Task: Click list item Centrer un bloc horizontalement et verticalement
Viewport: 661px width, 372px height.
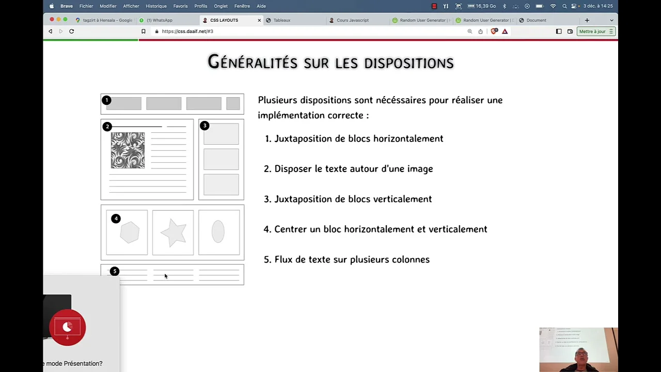Action: [381, 229]
